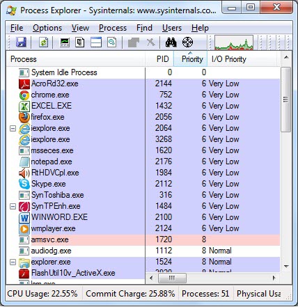
Task: Open the View menu
Action: point(80,28)
